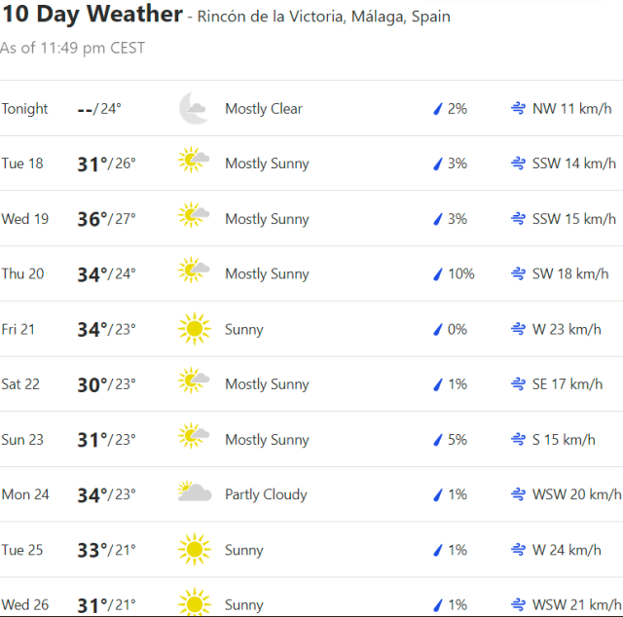Expand the Tonight forecast row
The height and width of the screenshot is (617, 623).
(x=311, y=109)
